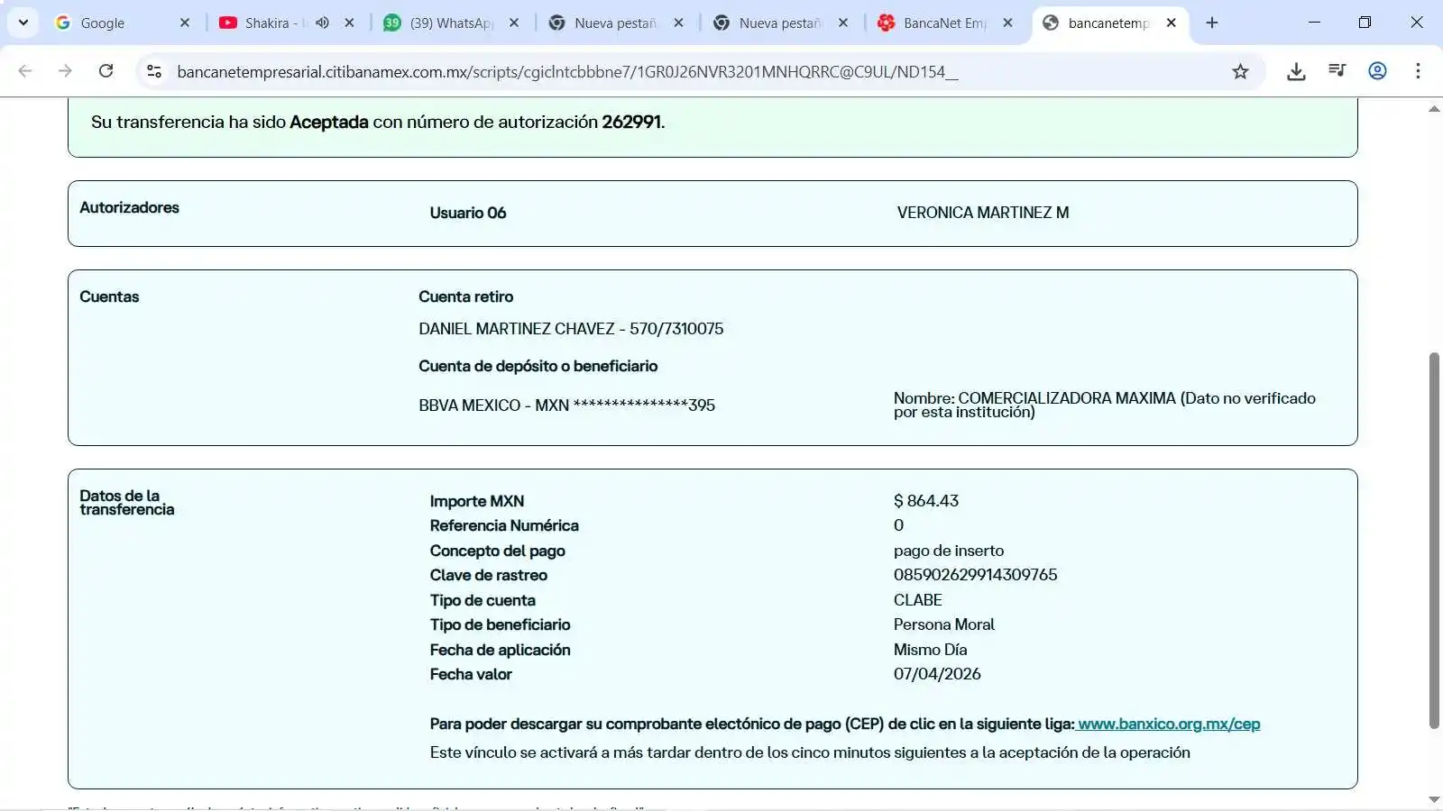Close the Shakira YouTube tab
1443x811 pixels.
350,23
